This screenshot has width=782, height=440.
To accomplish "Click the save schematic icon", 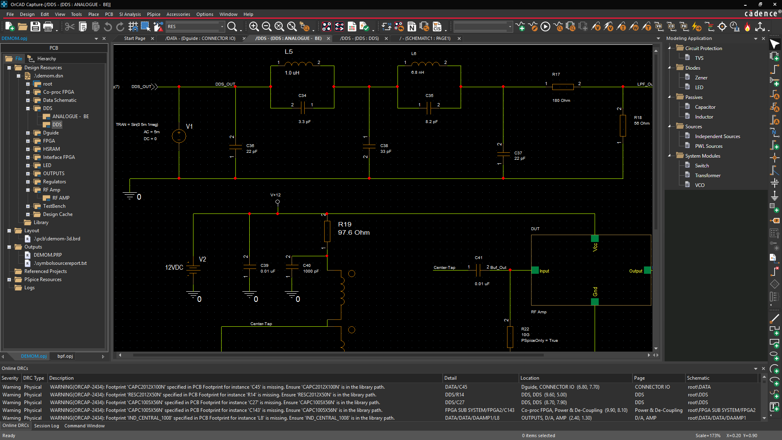I will click(x=35, y=26).
